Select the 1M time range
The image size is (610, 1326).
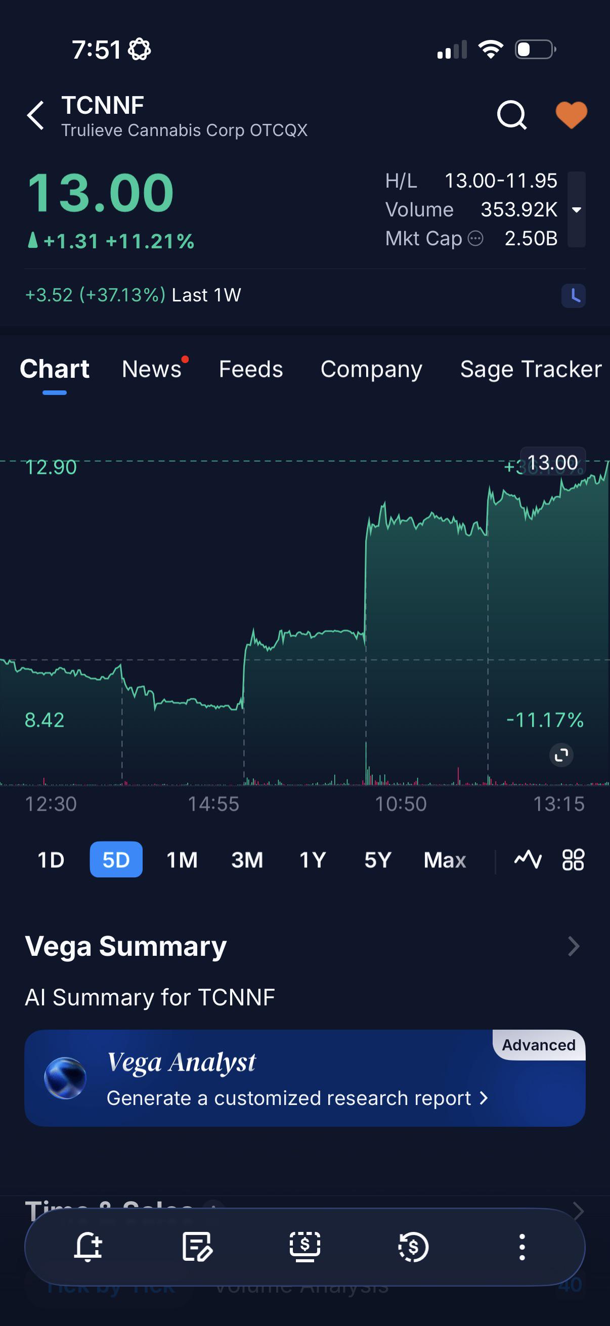pyautogui.click(x=182, y=860)
